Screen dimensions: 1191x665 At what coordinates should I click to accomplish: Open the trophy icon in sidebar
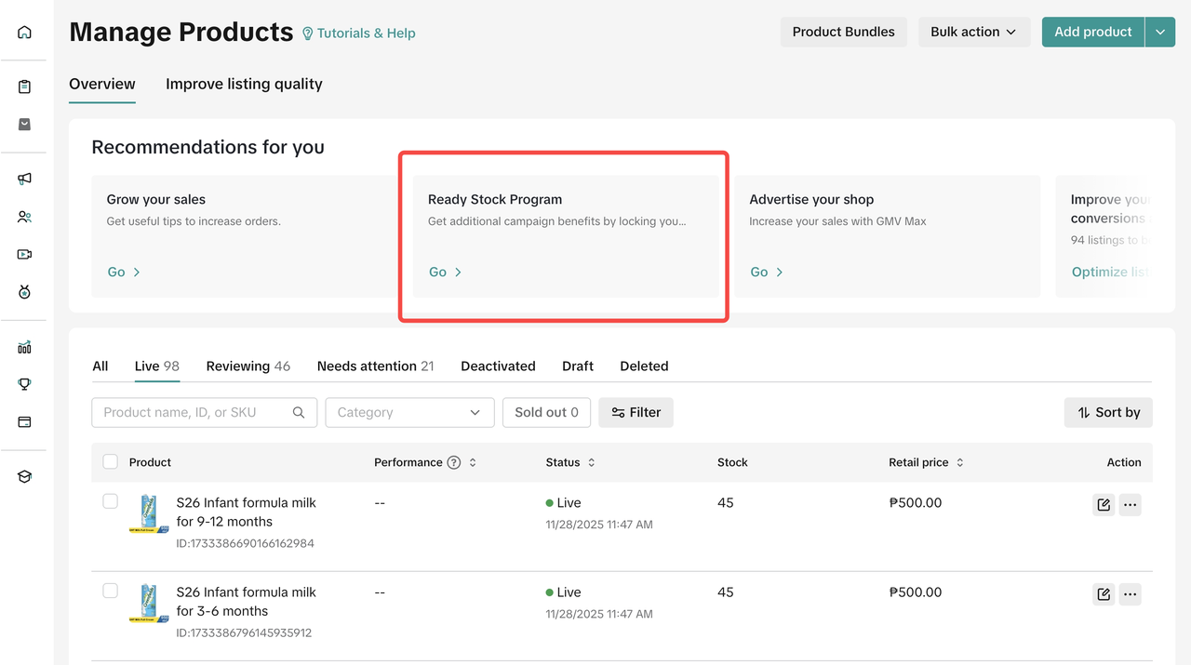[24, 384]
